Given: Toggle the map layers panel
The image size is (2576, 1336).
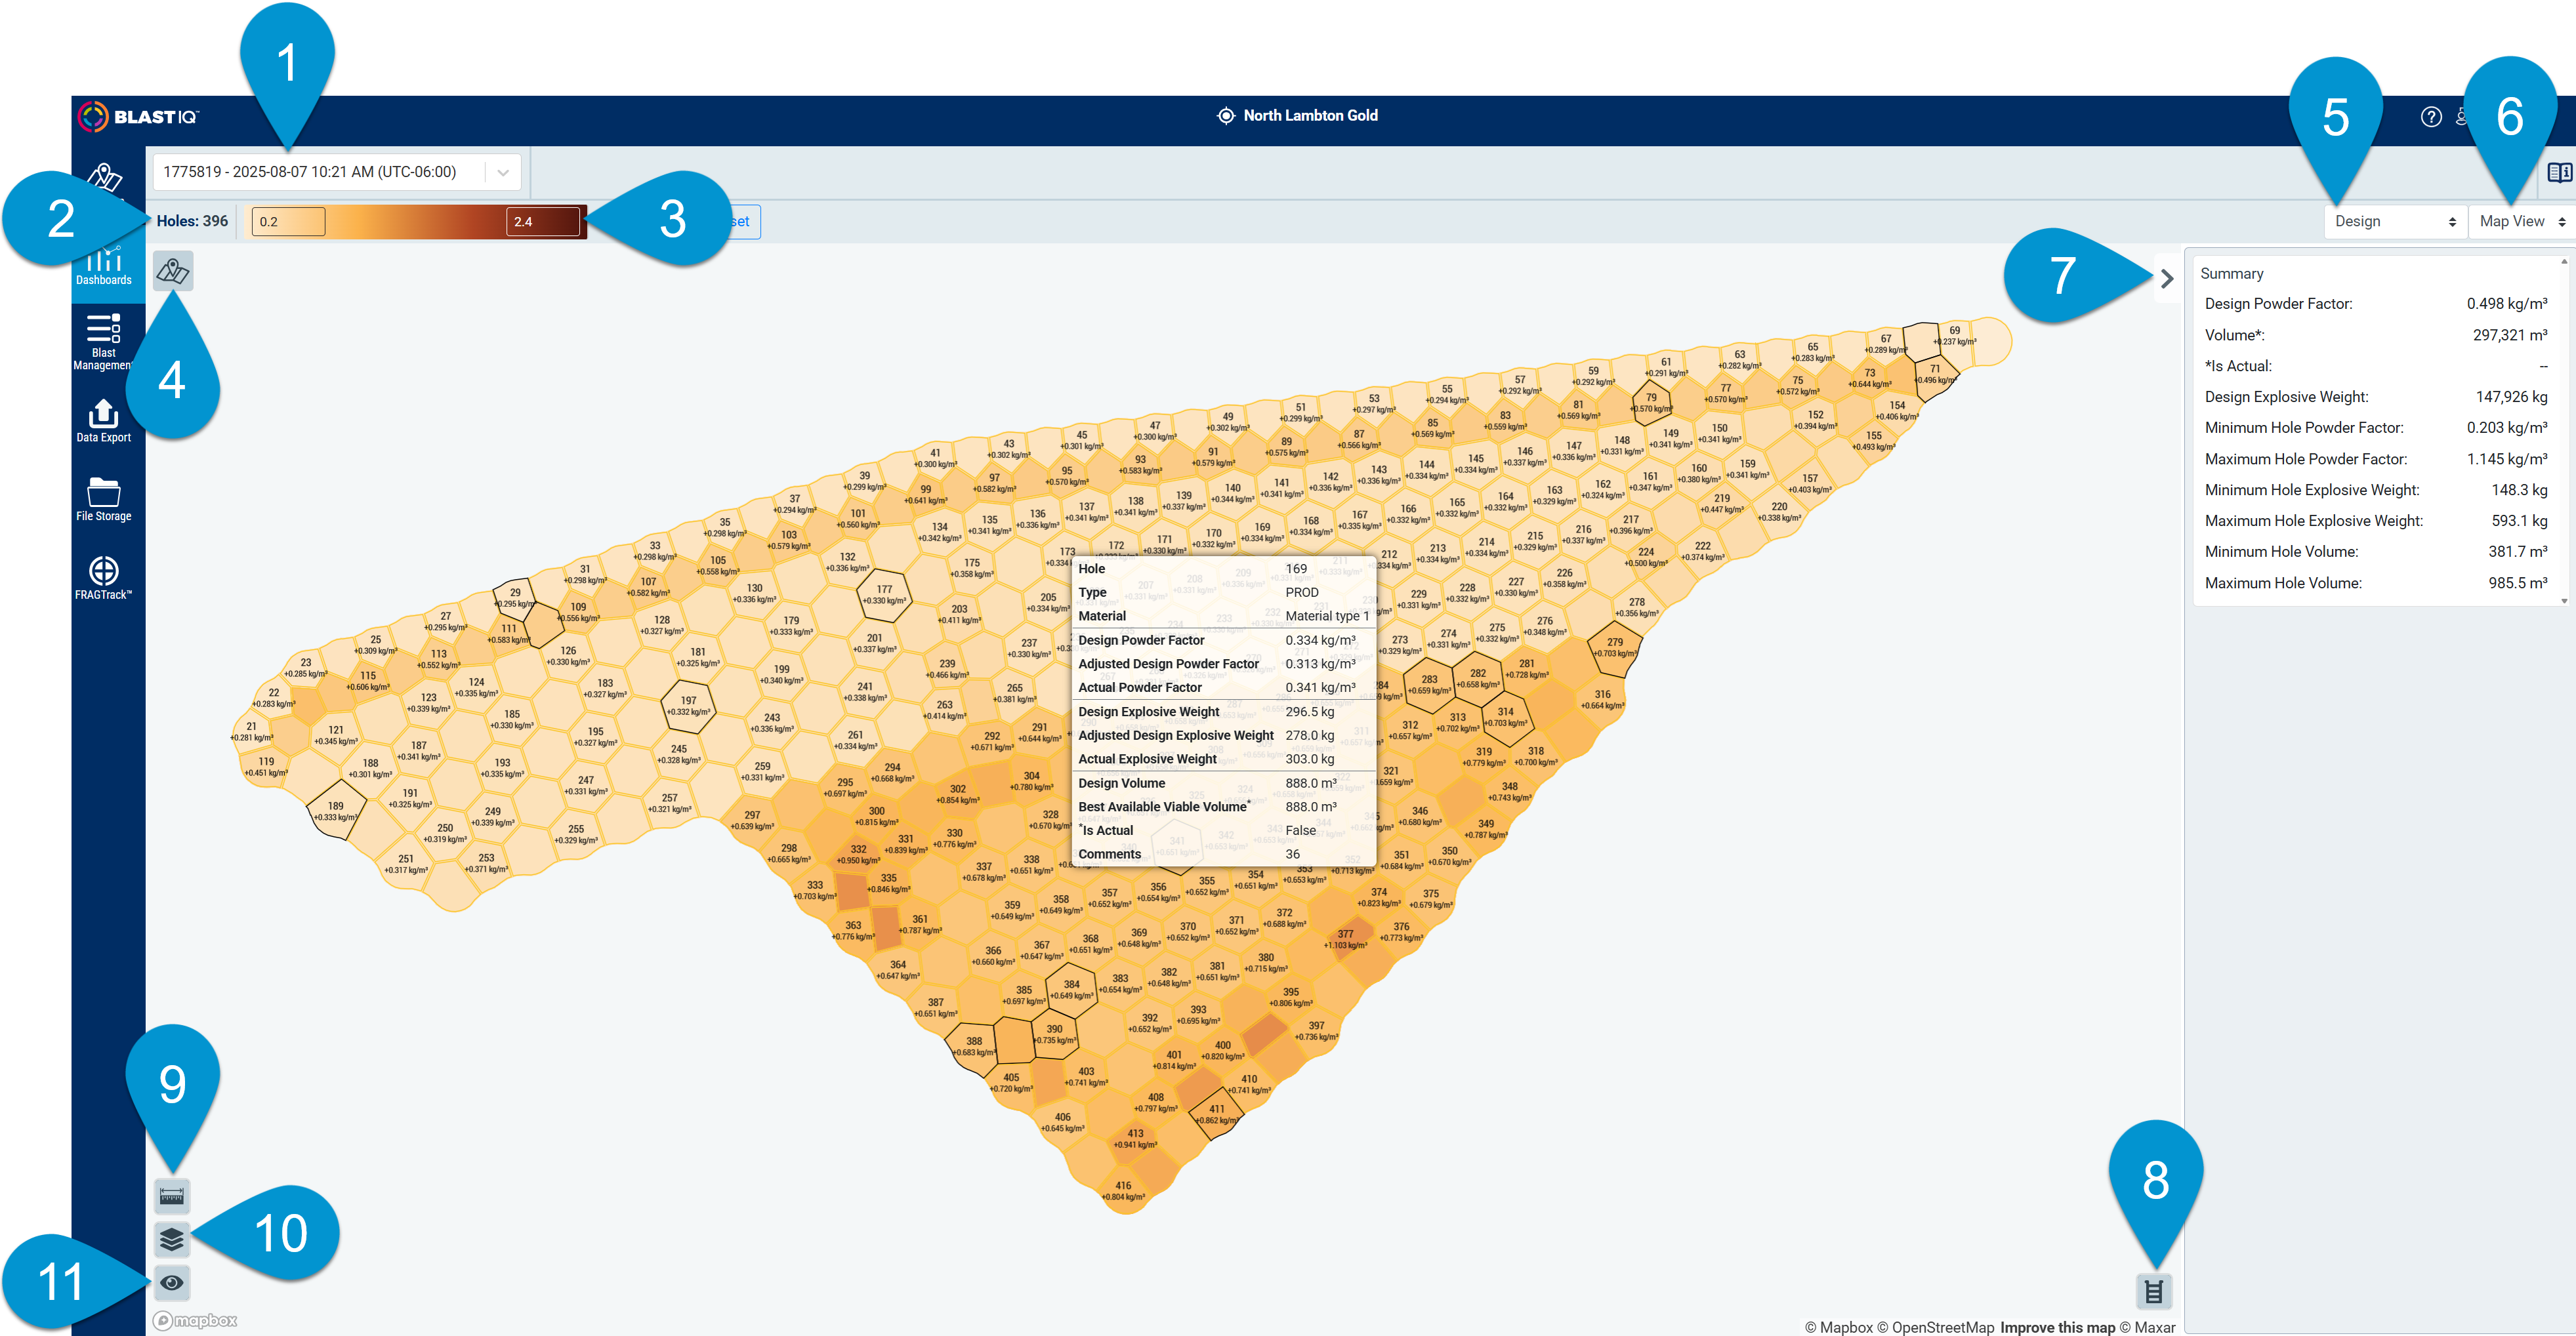Looking at the screenshot, I should pyautogui.click(x=172, y=1238).
